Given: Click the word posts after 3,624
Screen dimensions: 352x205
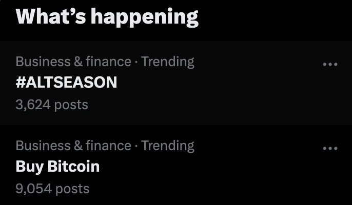Looking at the screenshot, I should (71, 106).
